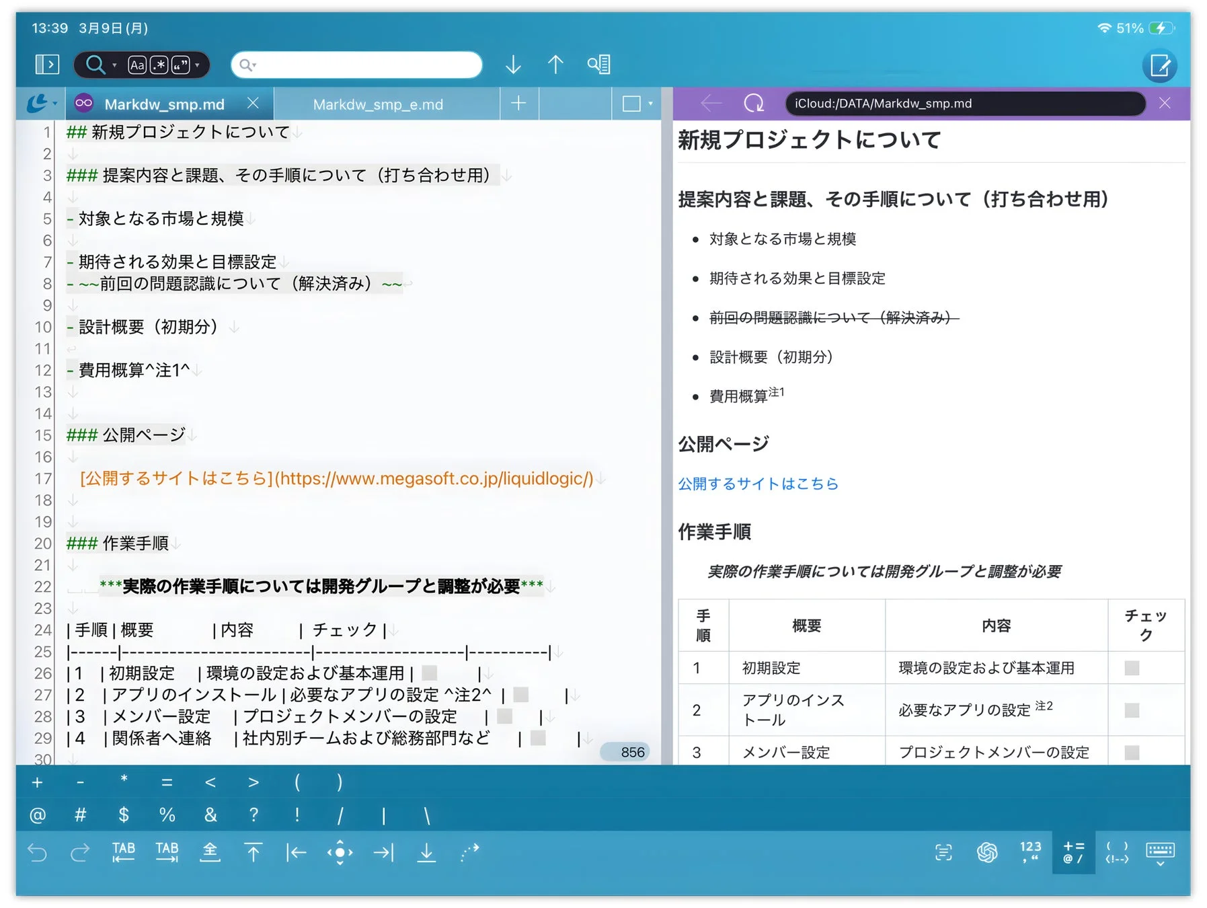Image resolution: width=1207 pixels, height=908 pixels.
Task: Toggle whole-phrase search with the quotes button
Action: [180, 65]
